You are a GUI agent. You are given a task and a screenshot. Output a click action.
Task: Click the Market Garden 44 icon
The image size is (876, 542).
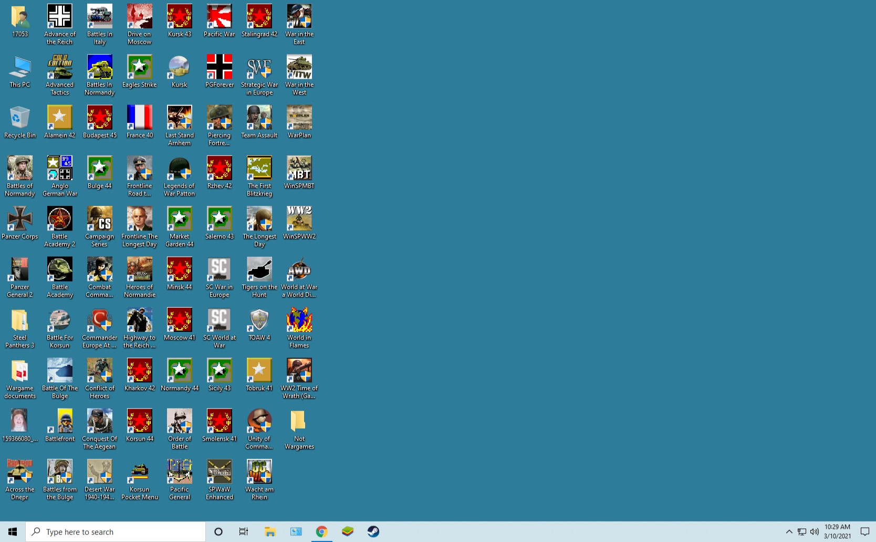click(180, 219)
